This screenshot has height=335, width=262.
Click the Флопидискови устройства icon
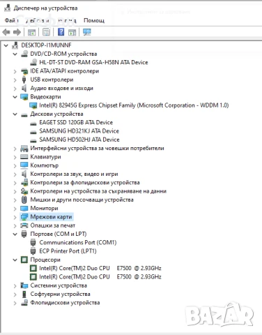tap(24, 303)
